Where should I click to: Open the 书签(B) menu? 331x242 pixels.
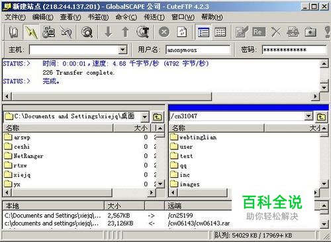pos(98,17)
